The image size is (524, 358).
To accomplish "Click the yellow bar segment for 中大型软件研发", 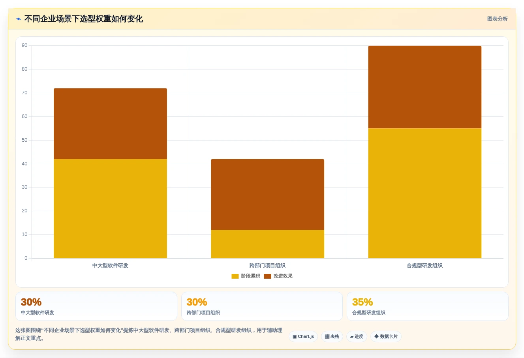I will point(110,208).
